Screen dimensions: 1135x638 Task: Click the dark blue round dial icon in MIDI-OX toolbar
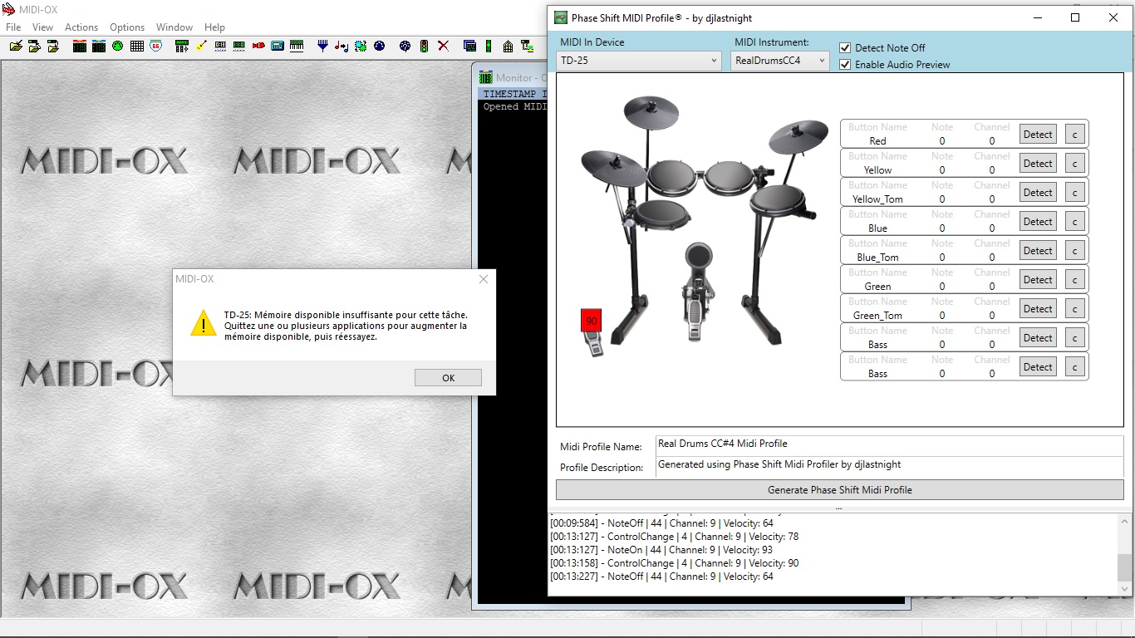point(379,47)
